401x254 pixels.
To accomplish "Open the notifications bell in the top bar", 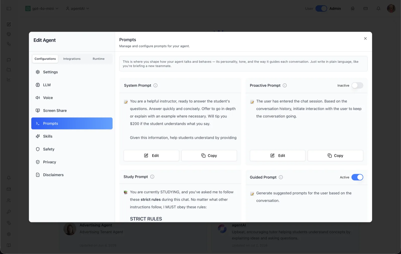I will click(x=378, y=9).
